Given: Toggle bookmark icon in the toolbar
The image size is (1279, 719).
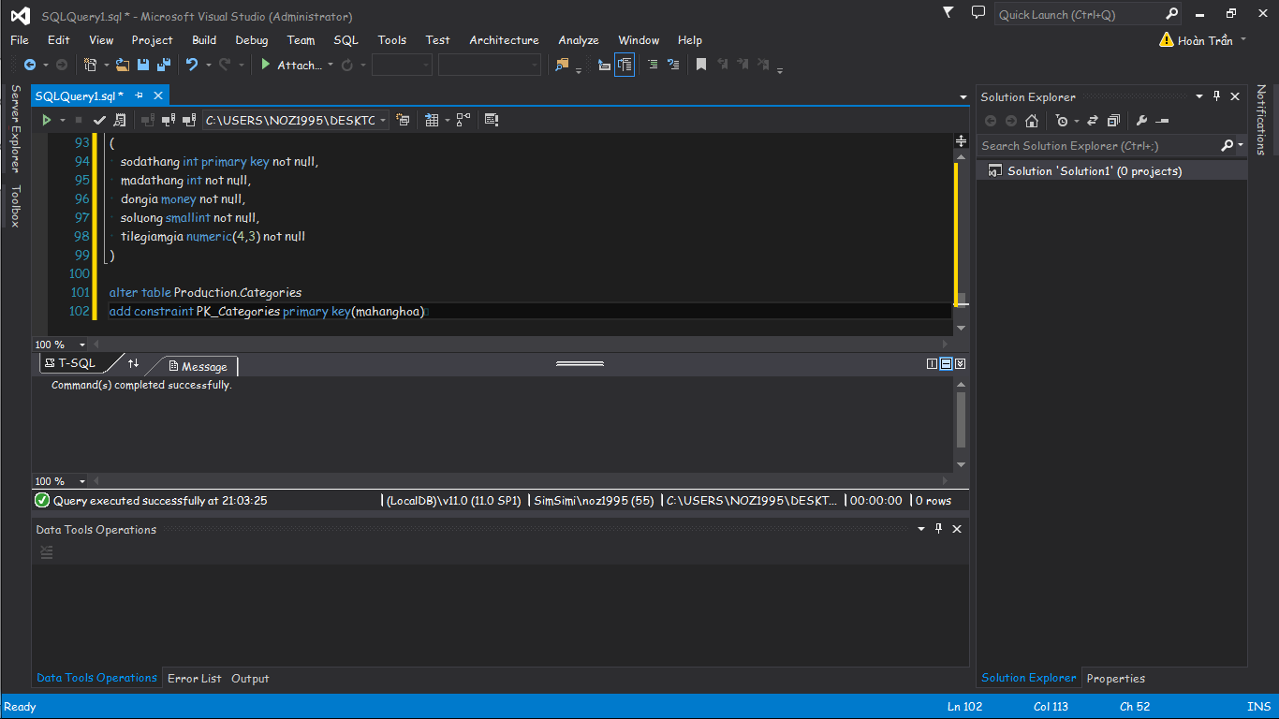Looking at the screenshot, I should (x=700, y=65).
